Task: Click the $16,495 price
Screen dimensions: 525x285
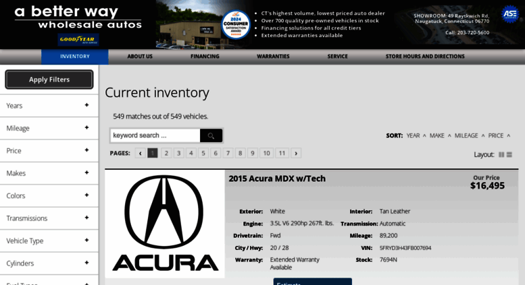Action: [x=487, y=186]
